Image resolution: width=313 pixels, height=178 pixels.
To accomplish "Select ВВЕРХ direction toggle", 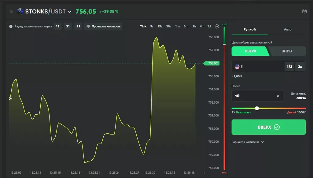I will (x=250, y=51).
